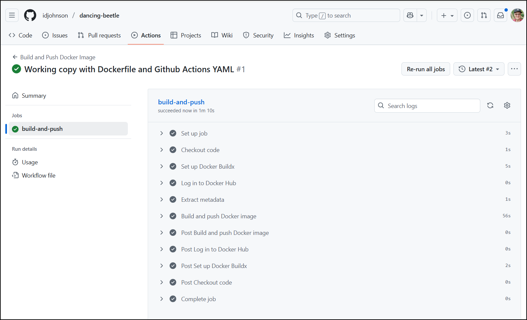527x320 pixels.
Task: Switch to the Pull requests tab
Action: [x=99, y=35]
